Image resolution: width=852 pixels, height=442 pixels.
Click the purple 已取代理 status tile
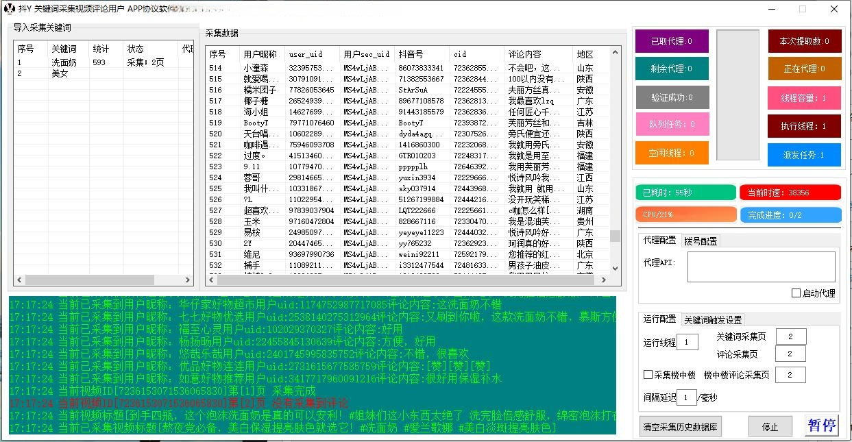pos(671,41)
